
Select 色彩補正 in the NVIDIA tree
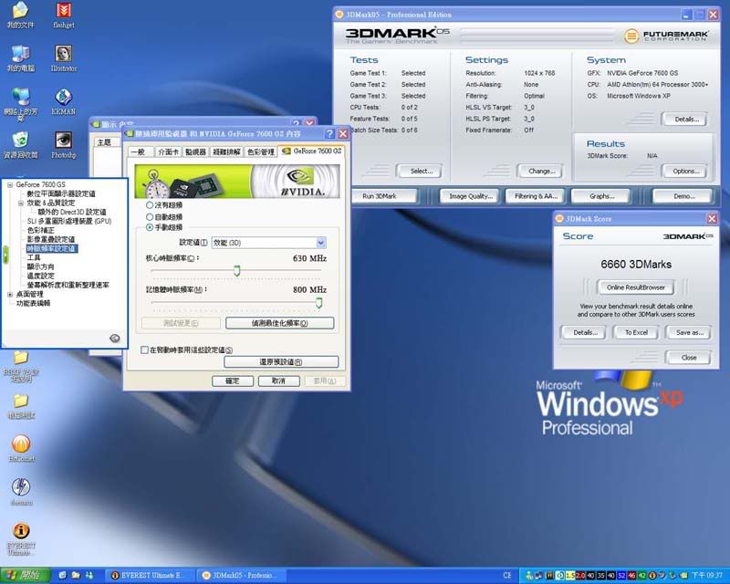click(x=40, y=231)
